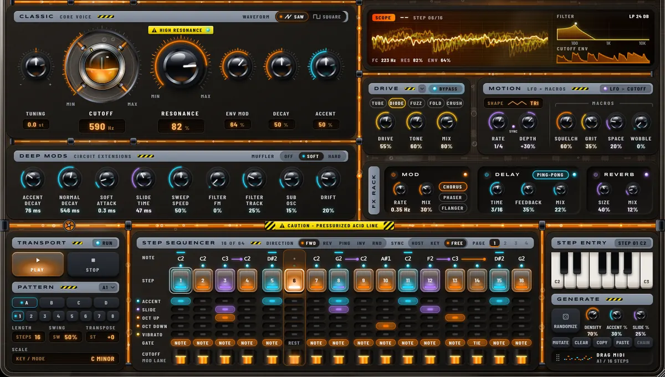Open the LFO SHAPE TRI selector
The width and height of the screenshot is (665, 377).
point(513,103)
